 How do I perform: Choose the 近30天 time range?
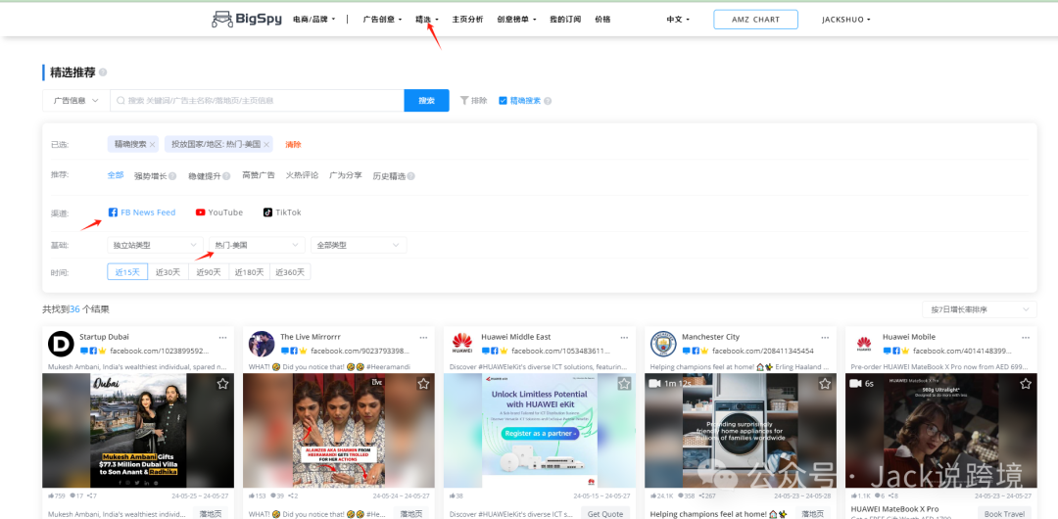(168, 272)
